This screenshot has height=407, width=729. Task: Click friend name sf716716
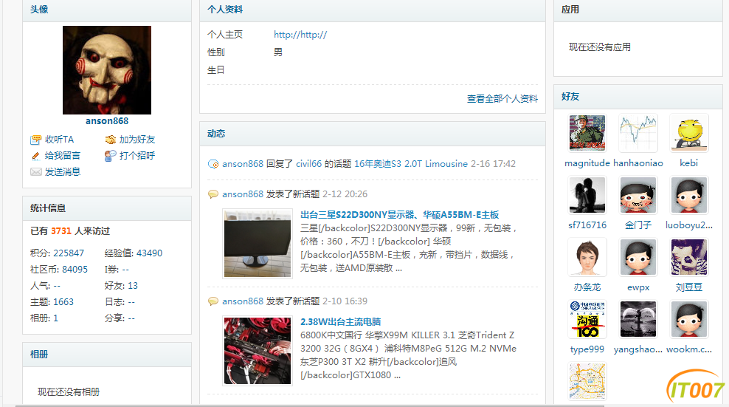tap(587, 225)
